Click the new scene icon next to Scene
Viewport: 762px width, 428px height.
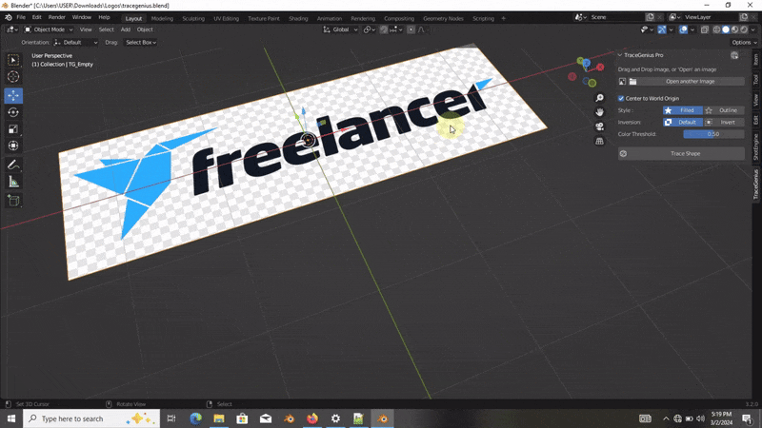click(651, 17)
